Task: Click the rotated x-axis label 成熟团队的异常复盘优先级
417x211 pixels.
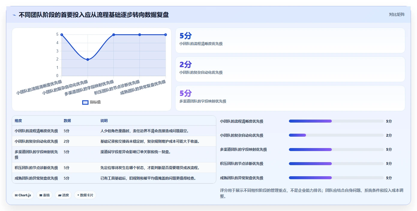Action: click(x=143, y=88)
